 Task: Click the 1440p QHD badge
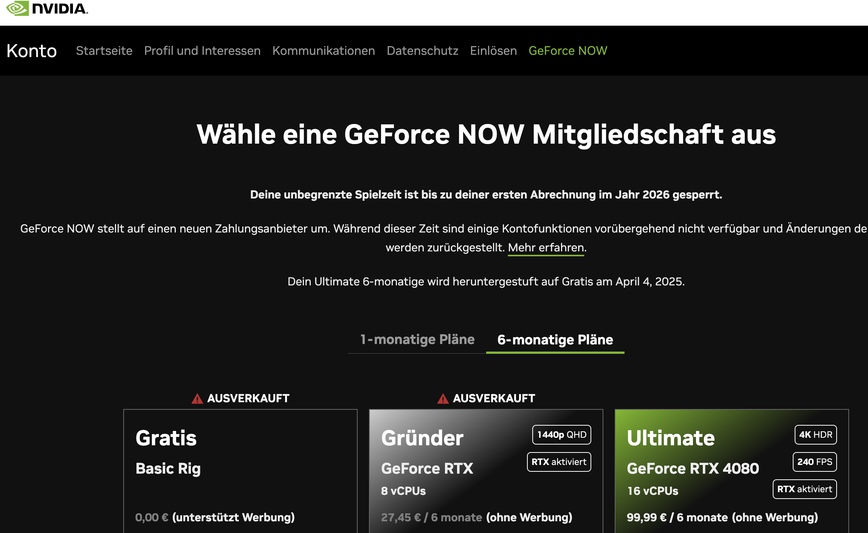[x=561, y=435]
